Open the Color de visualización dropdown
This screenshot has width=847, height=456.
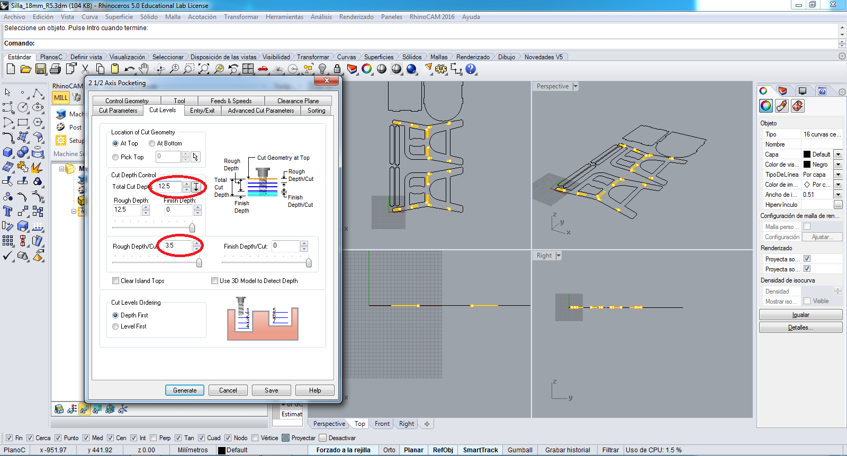[x=838, y=165]
